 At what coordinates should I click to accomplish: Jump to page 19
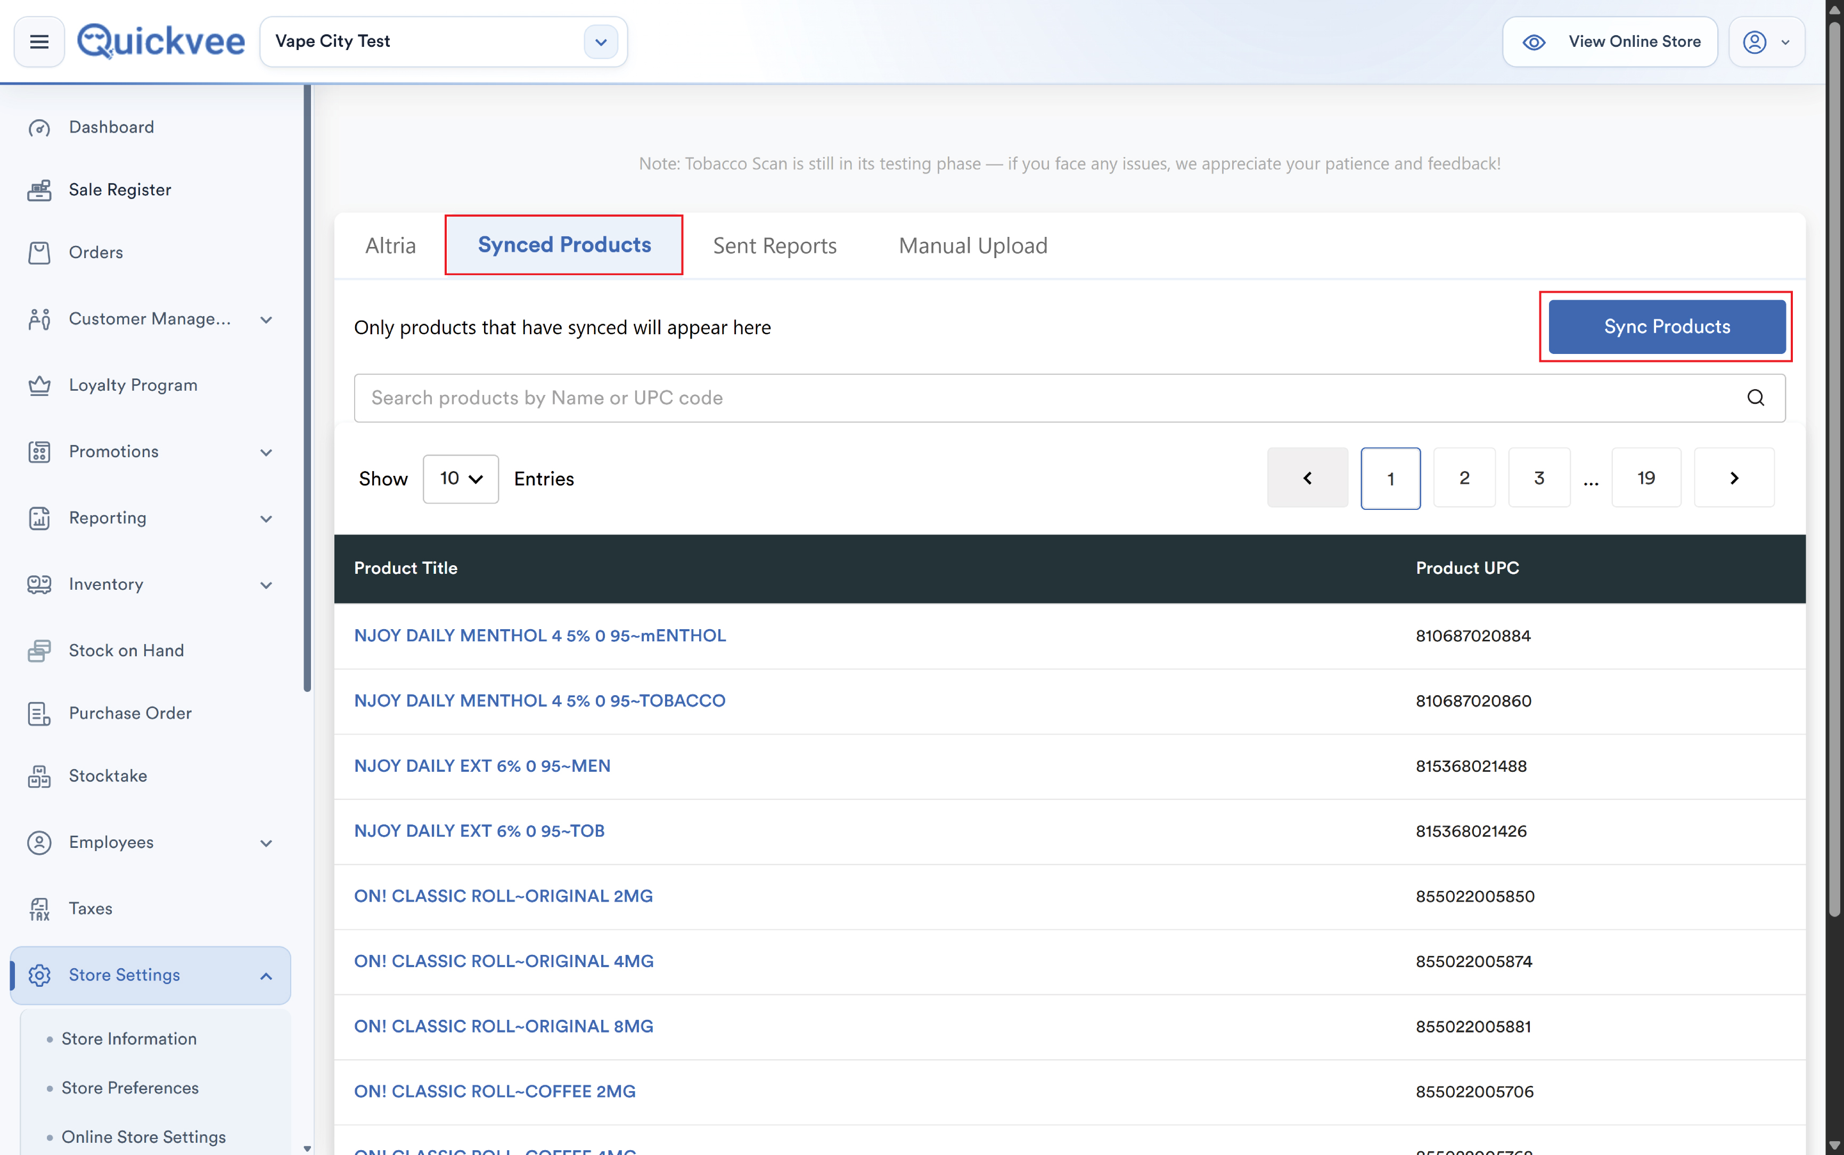(1646, 478)
